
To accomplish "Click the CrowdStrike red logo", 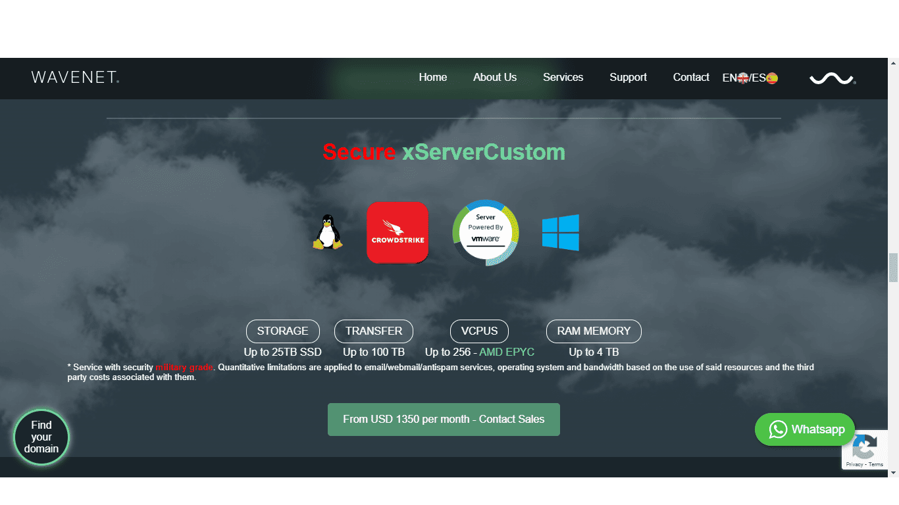I will coord(398,232).
